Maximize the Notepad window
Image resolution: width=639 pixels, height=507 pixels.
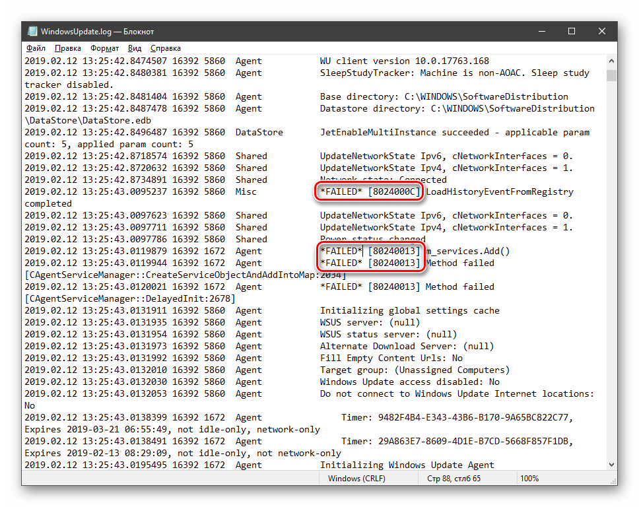tap(572, 32)
